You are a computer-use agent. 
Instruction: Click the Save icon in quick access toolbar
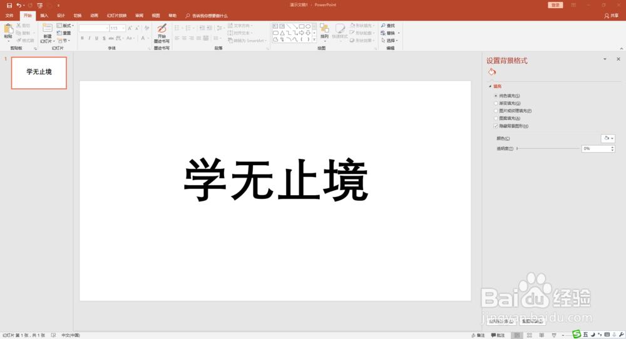click(9, 5)
